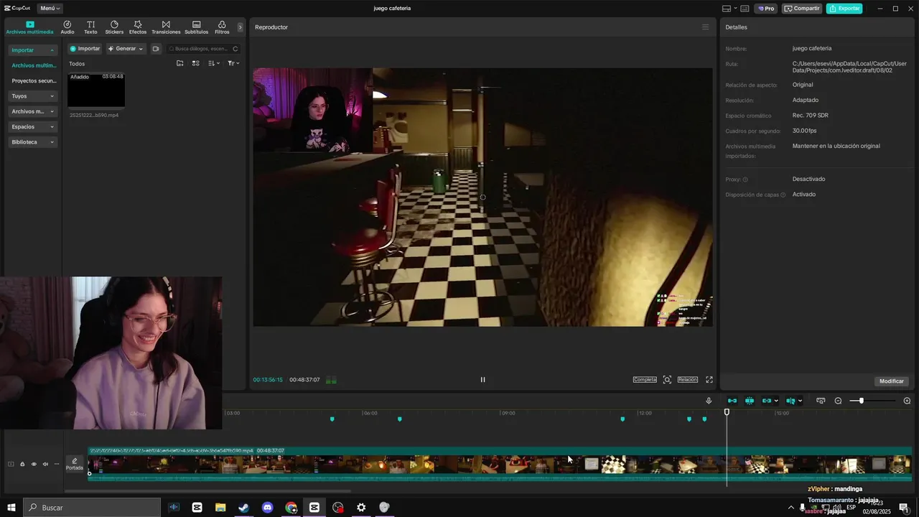919x517 pixels.
Task: Expand the Espacios section
Action: [33, 126]
